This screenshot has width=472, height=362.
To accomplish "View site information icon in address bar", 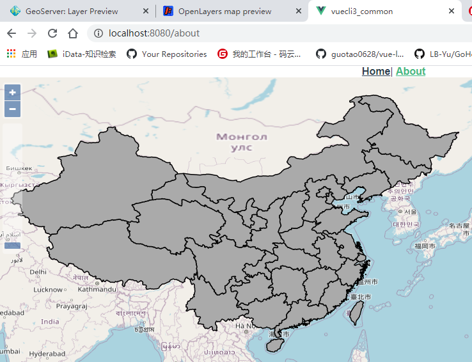I will pyautogui.click(x=98, y=33).
